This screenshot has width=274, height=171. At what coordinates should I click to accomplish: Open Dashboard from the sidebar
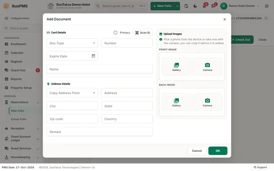(x=18, y=44)
